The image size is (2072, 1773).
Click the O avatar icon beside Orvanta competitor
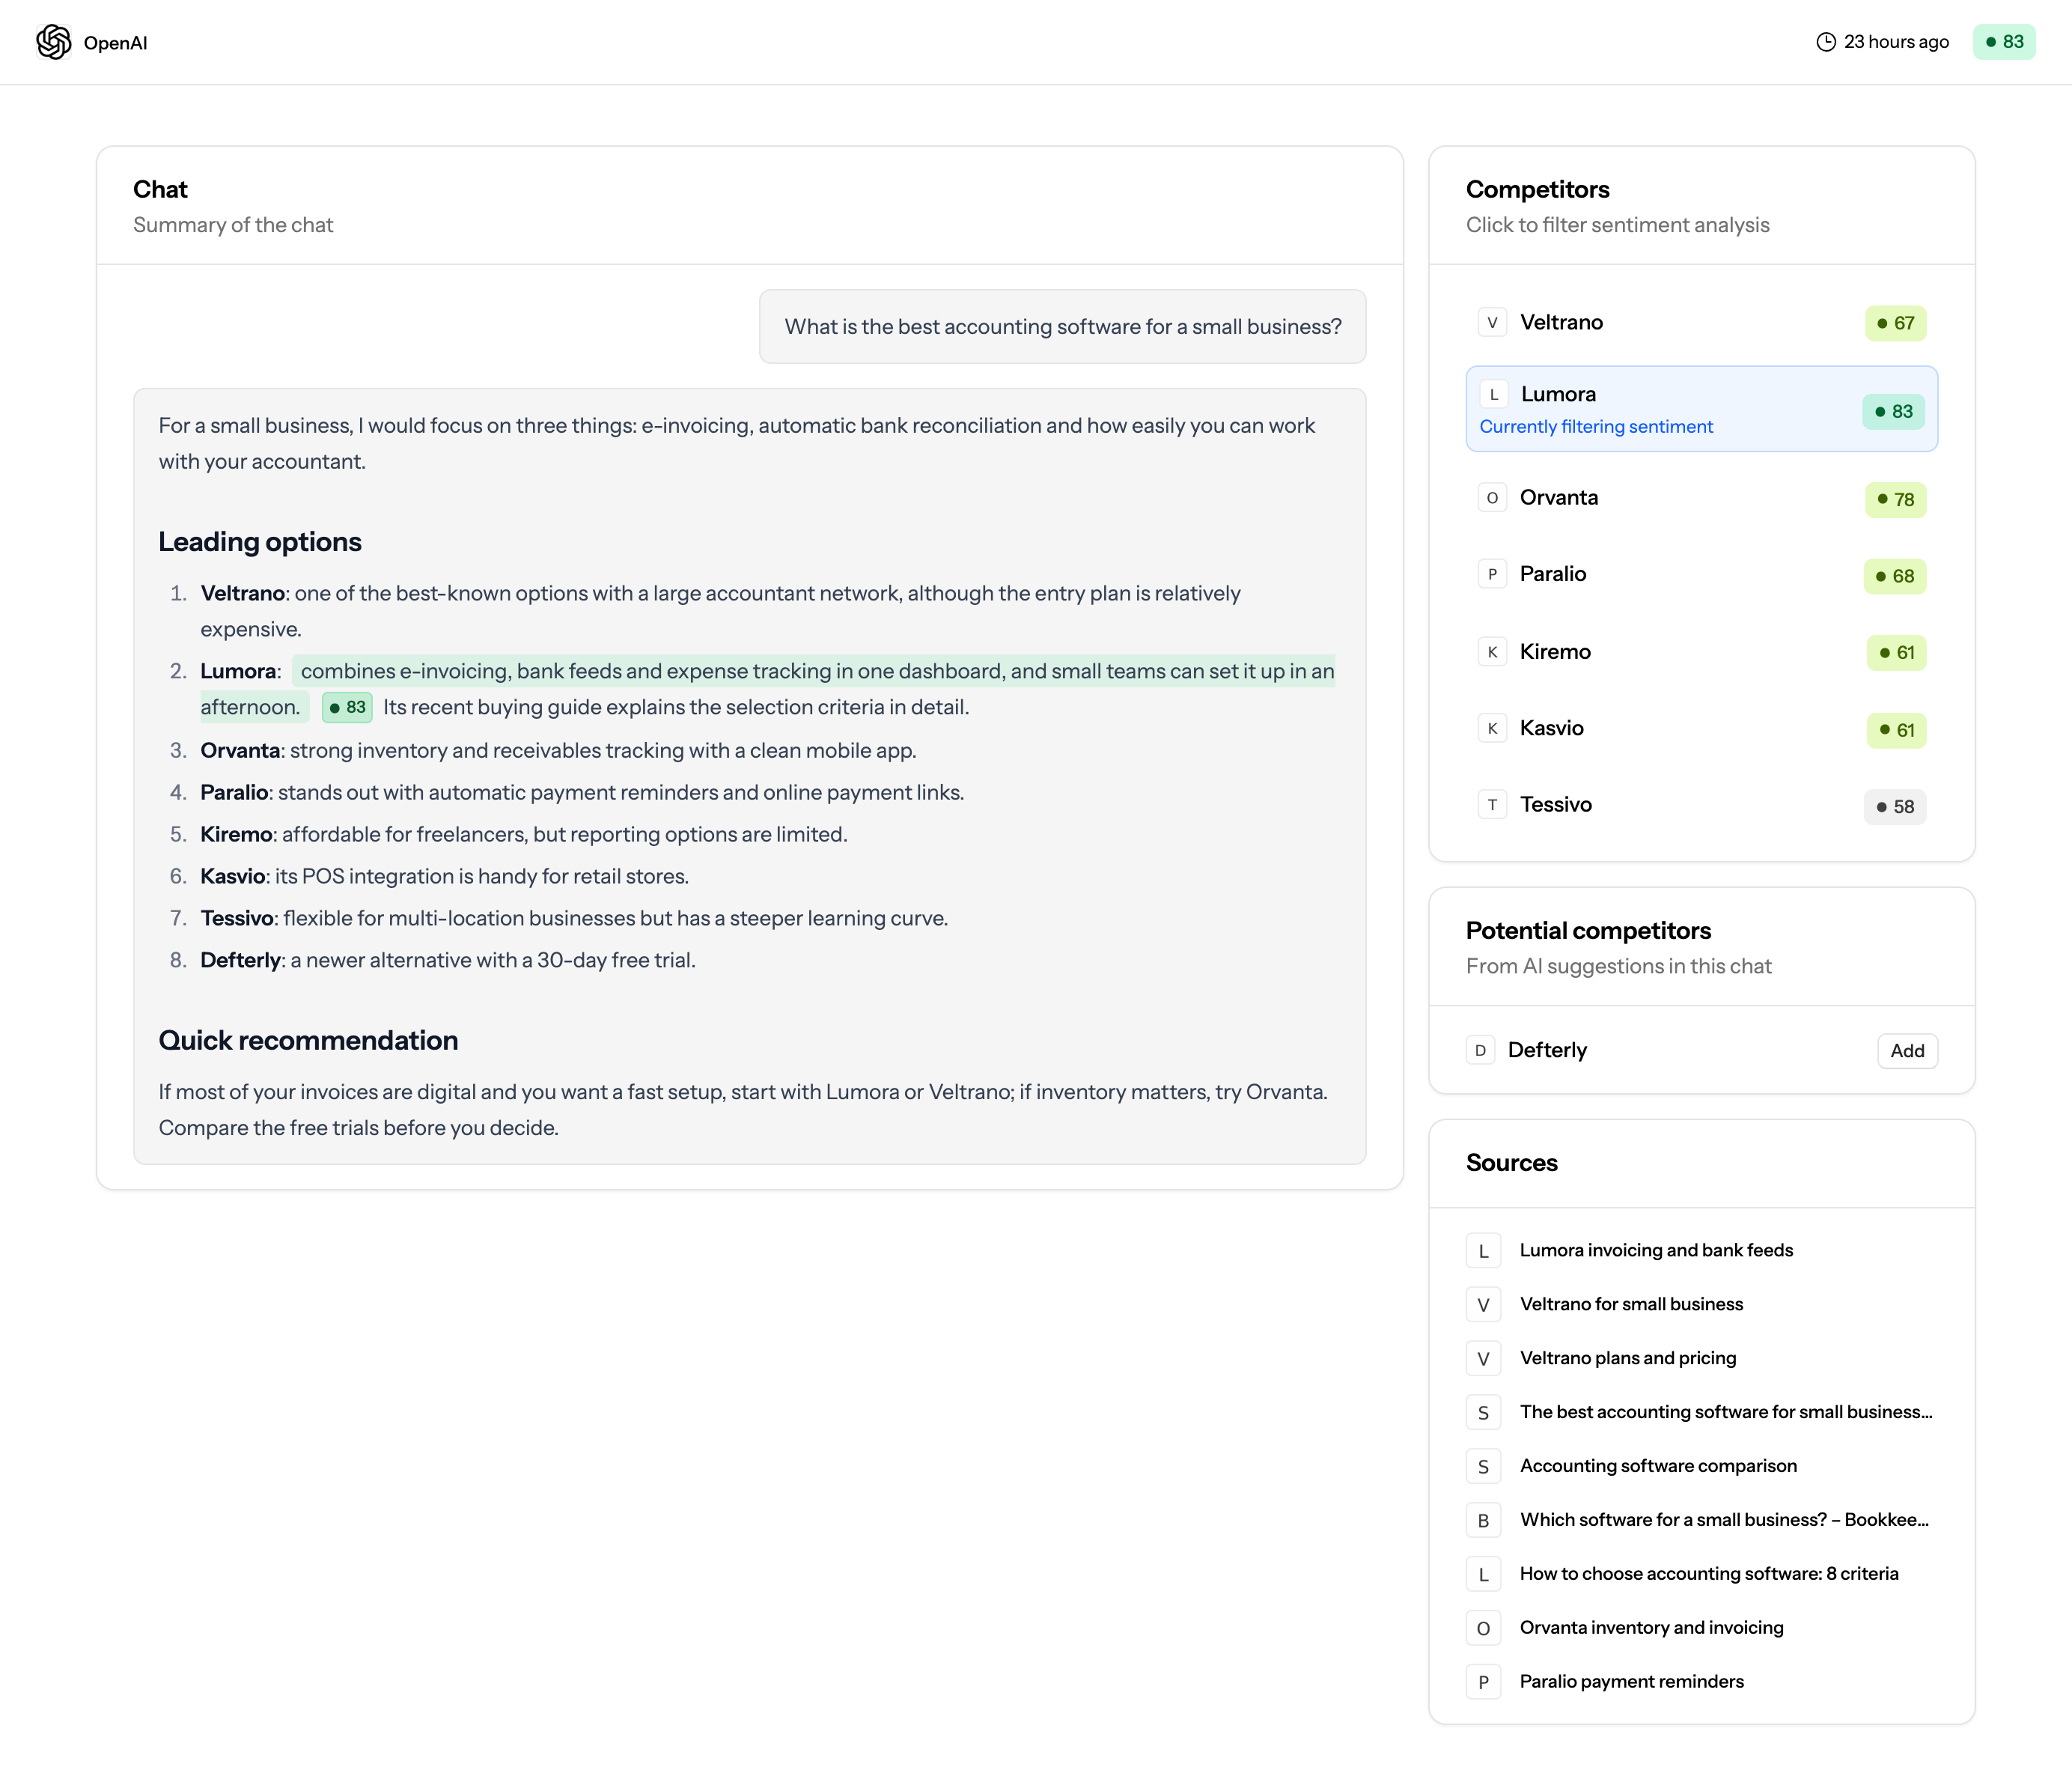tap(1492, 498)
